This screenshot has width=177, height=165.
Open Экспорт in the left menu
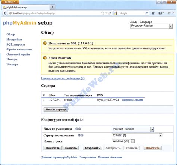(12, 64)
